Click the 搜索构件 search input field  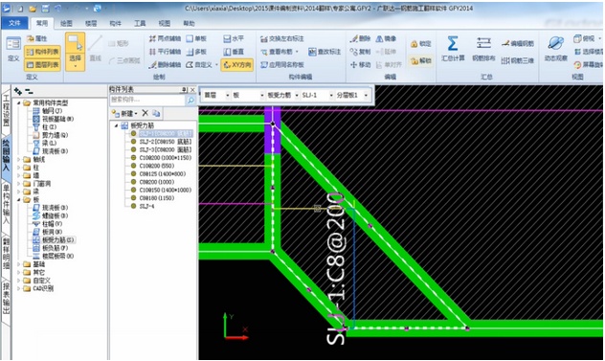(x=147, y=100)
